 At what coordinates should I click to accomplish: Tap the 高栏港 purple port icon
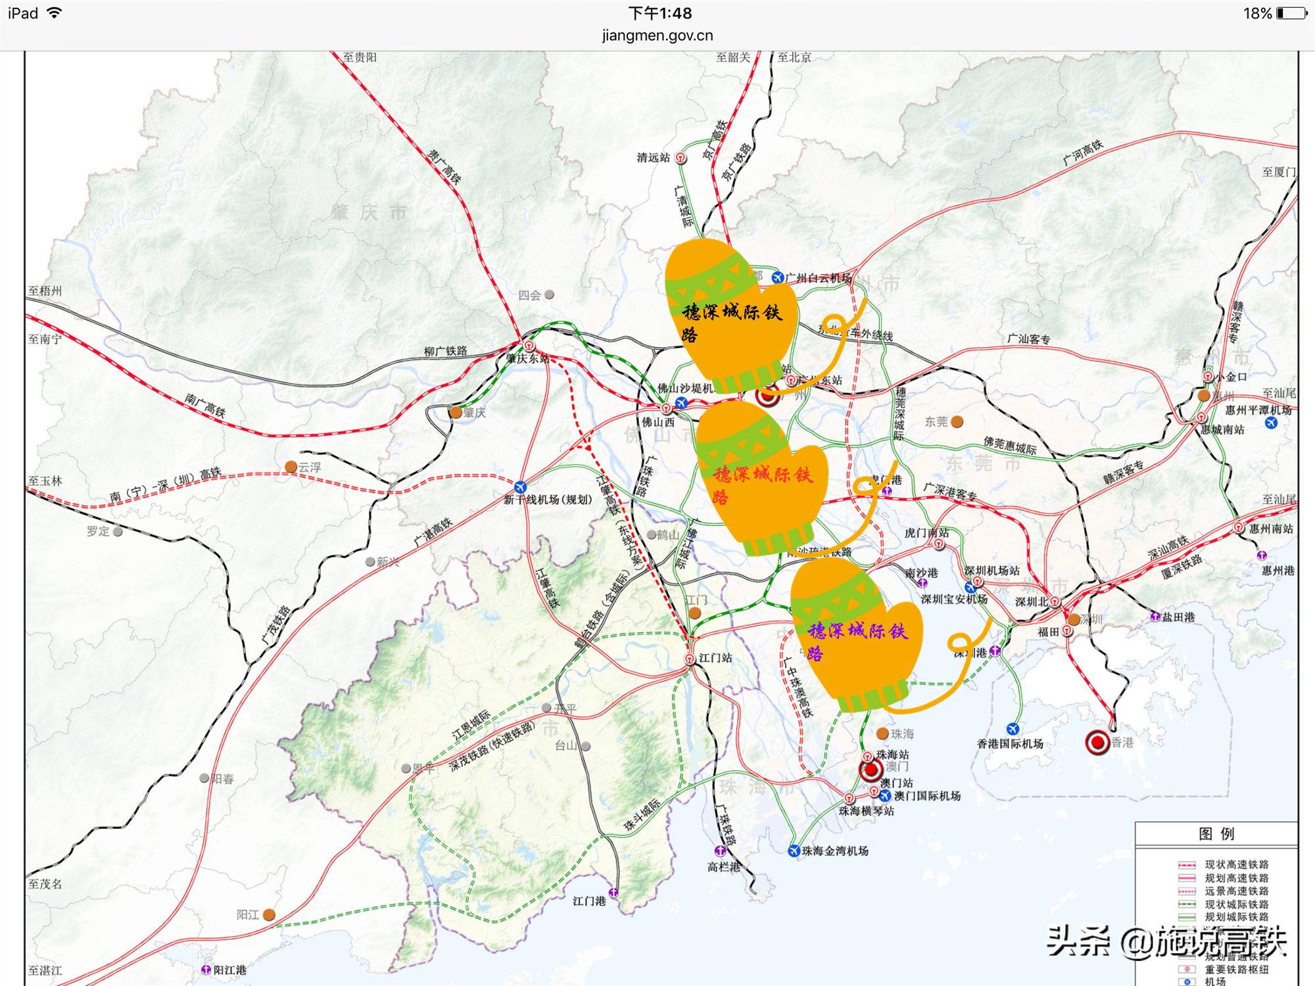(721, 851)
